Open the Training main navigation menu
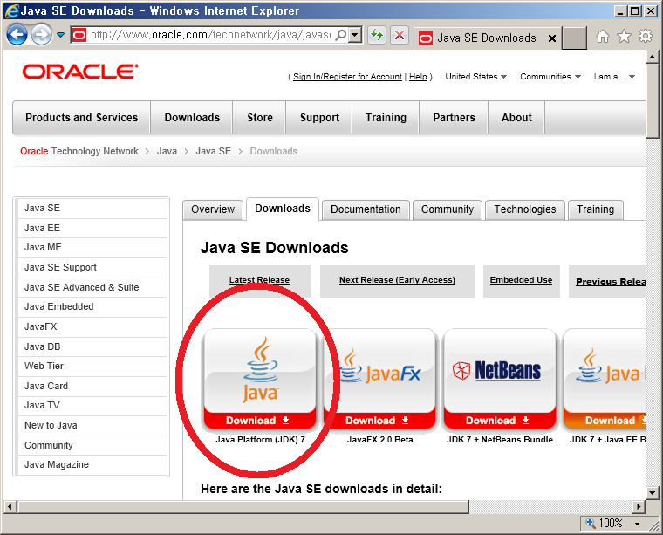Screen dimensions: 663x535 [386, 118]
